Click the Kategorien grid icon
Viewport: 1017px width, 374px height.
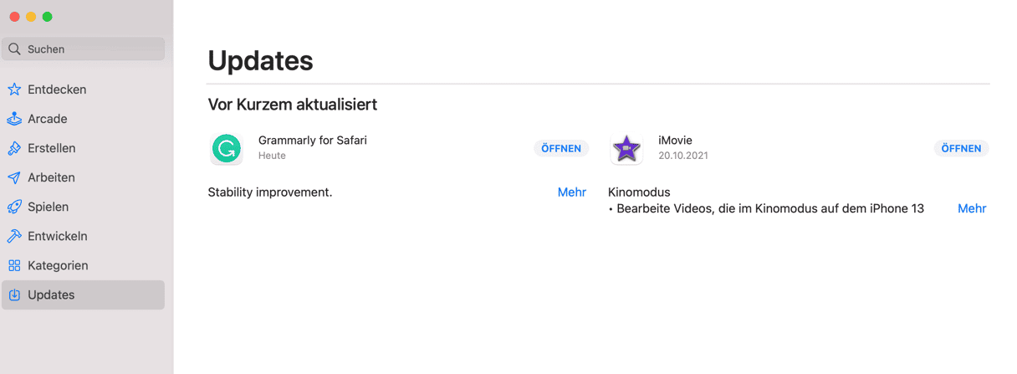[14, 265]
